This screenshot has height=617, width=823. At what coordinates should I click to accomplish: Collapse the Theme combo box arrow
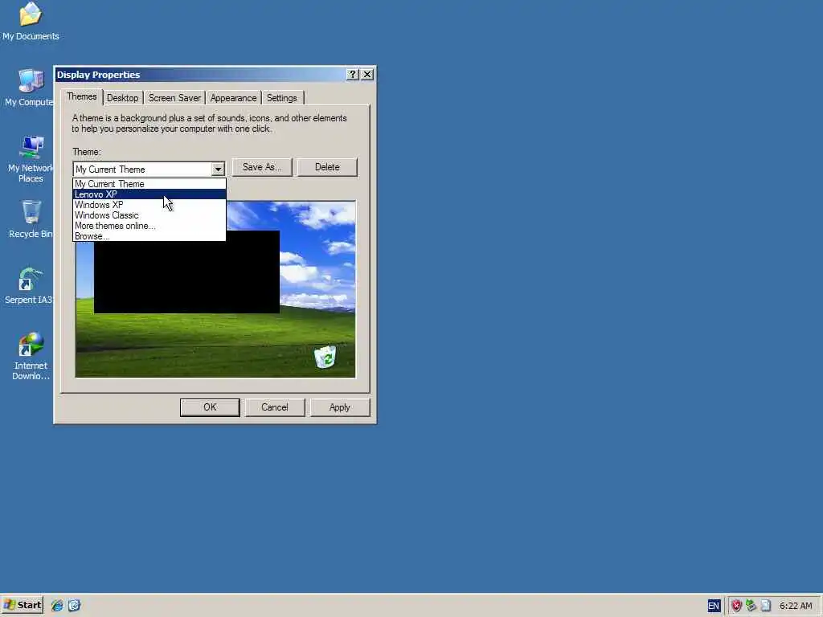218,169
